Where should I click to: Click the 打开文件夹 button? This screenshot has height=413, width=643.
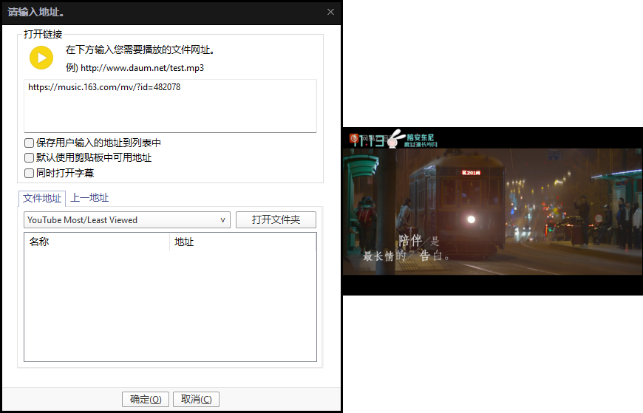276,220
